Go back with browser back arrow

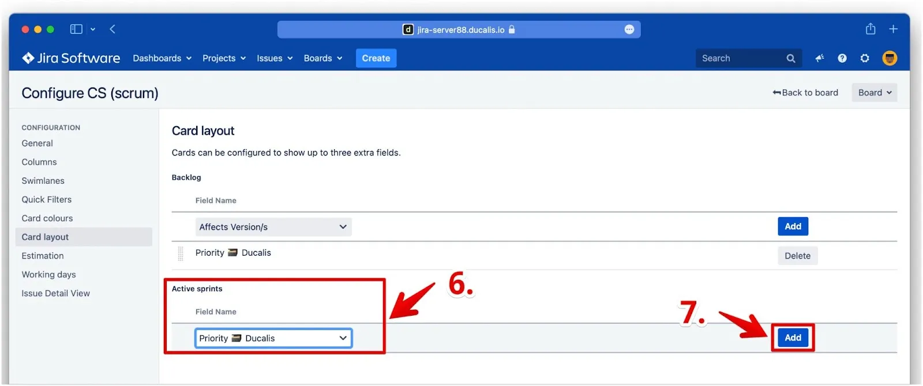point(112,29)
